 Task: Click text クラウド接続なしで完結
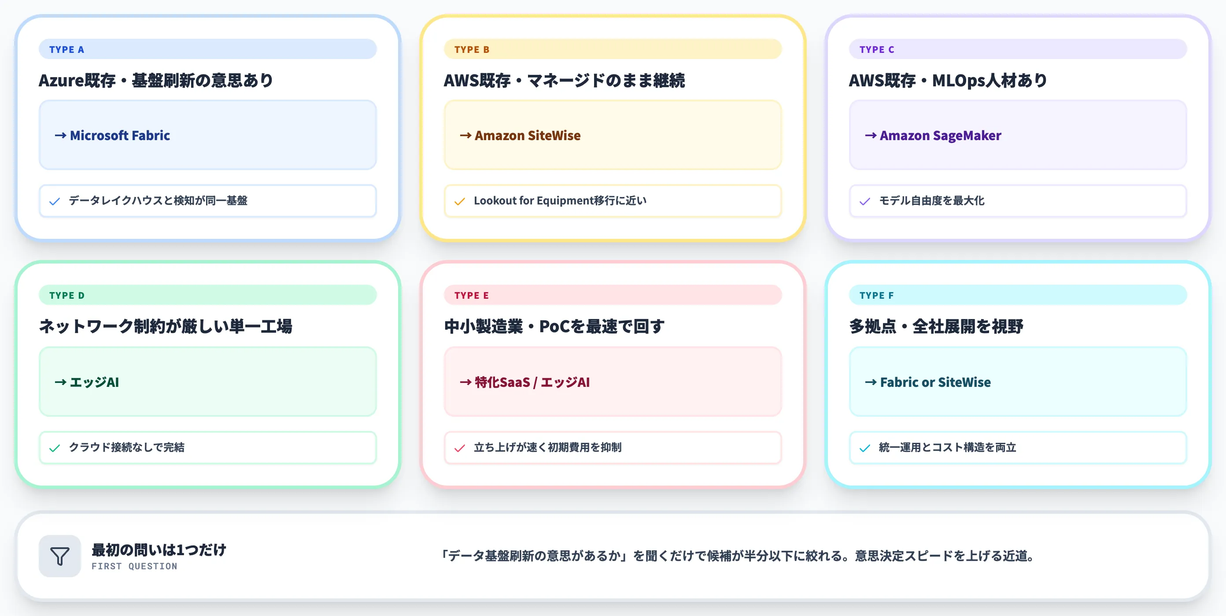click(126, 448)
